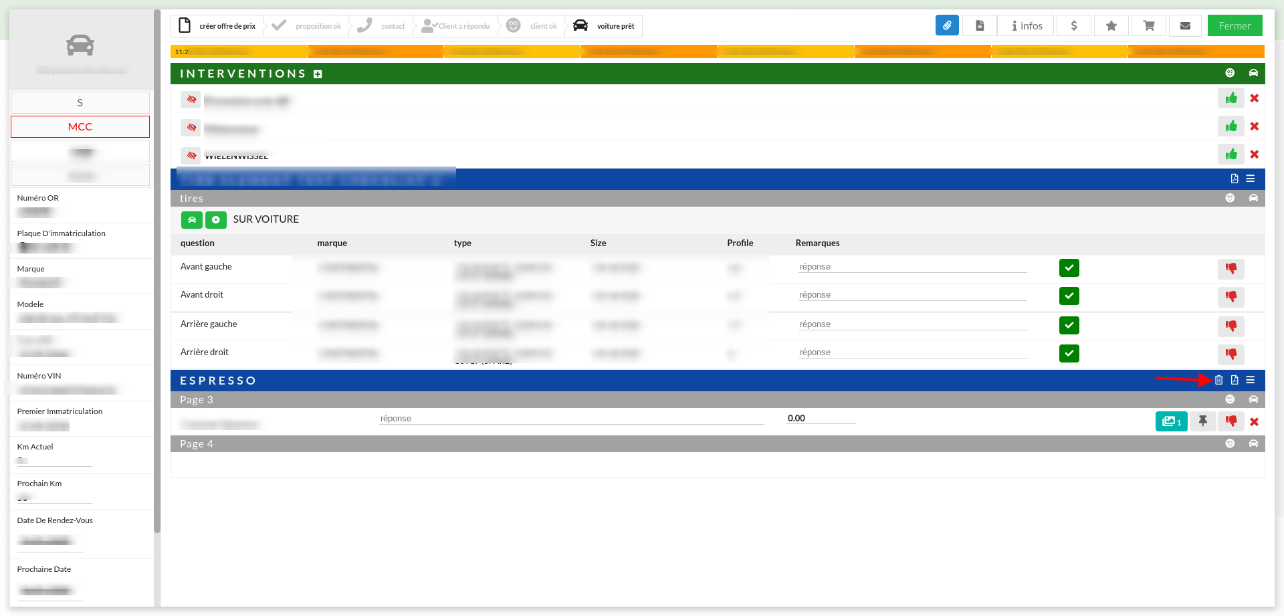Click smiley icon in Page 3 bar

pyautogui.click(x=1230, y=399)
